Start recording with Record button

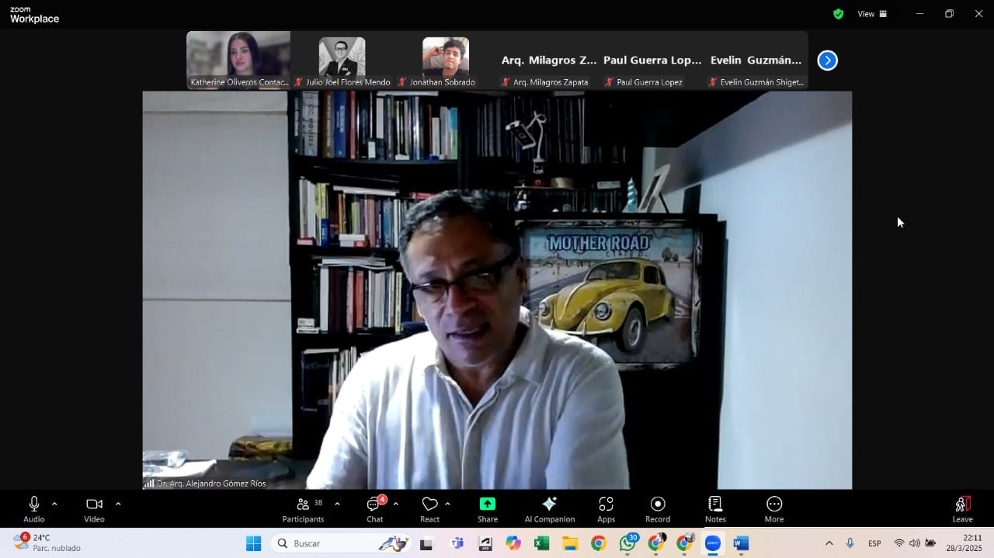point(658,509)
